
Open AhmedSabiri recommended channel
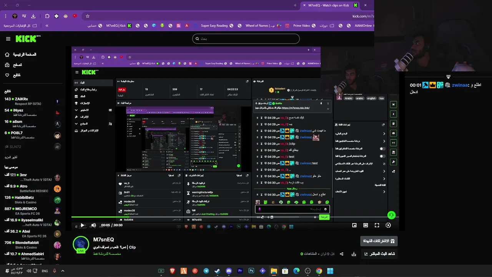[33, 256]
